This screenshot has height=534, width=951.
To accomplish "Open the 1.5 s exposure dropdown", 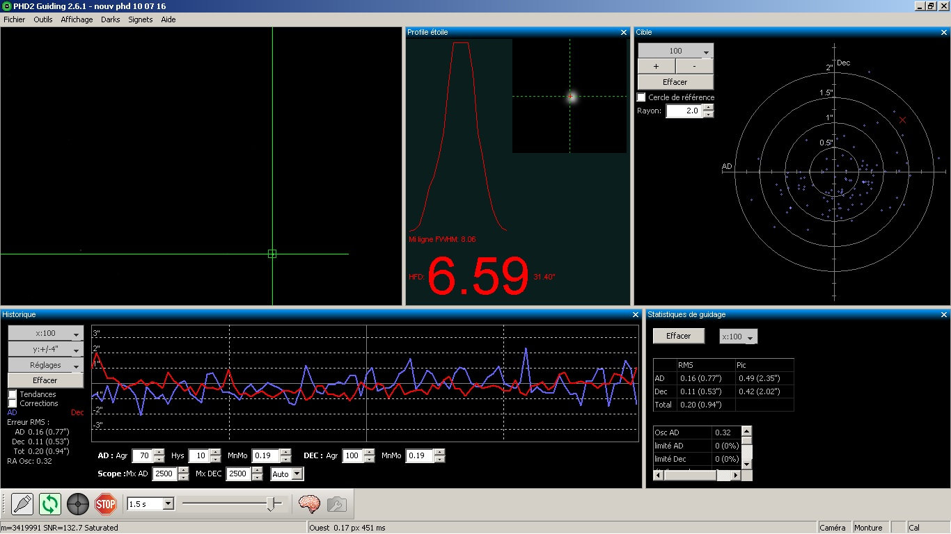I will [x=168, y=504].
